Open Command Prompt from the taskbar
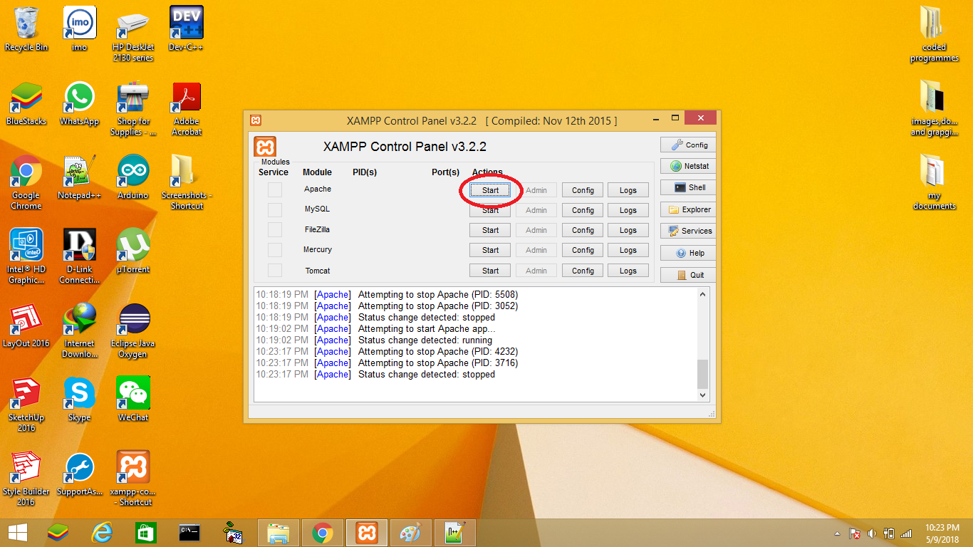The width and height of the screenshot is (973, 547). (x=189, y=533)
